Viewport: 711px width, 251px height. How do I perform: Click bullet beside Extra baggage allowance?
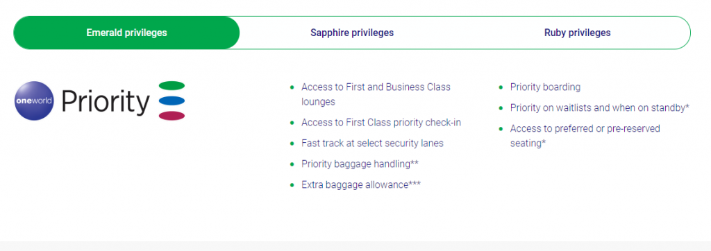tap(292, 185)
